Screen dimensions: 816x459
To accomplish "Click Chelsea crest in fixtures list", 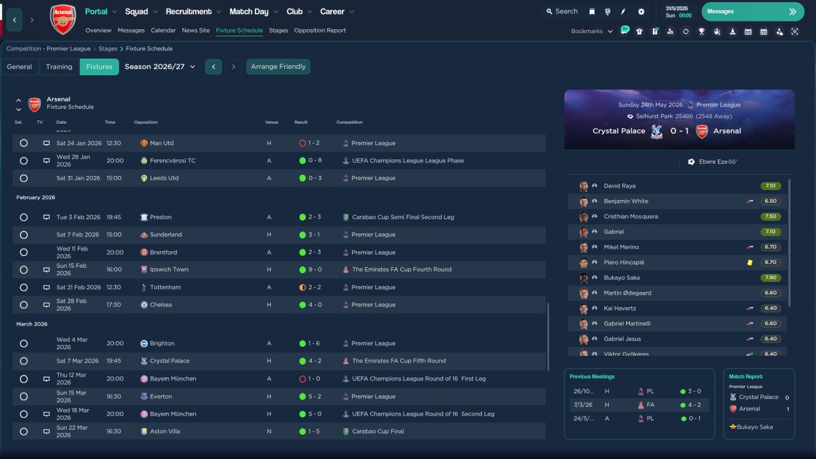I will tap(144, 305).
